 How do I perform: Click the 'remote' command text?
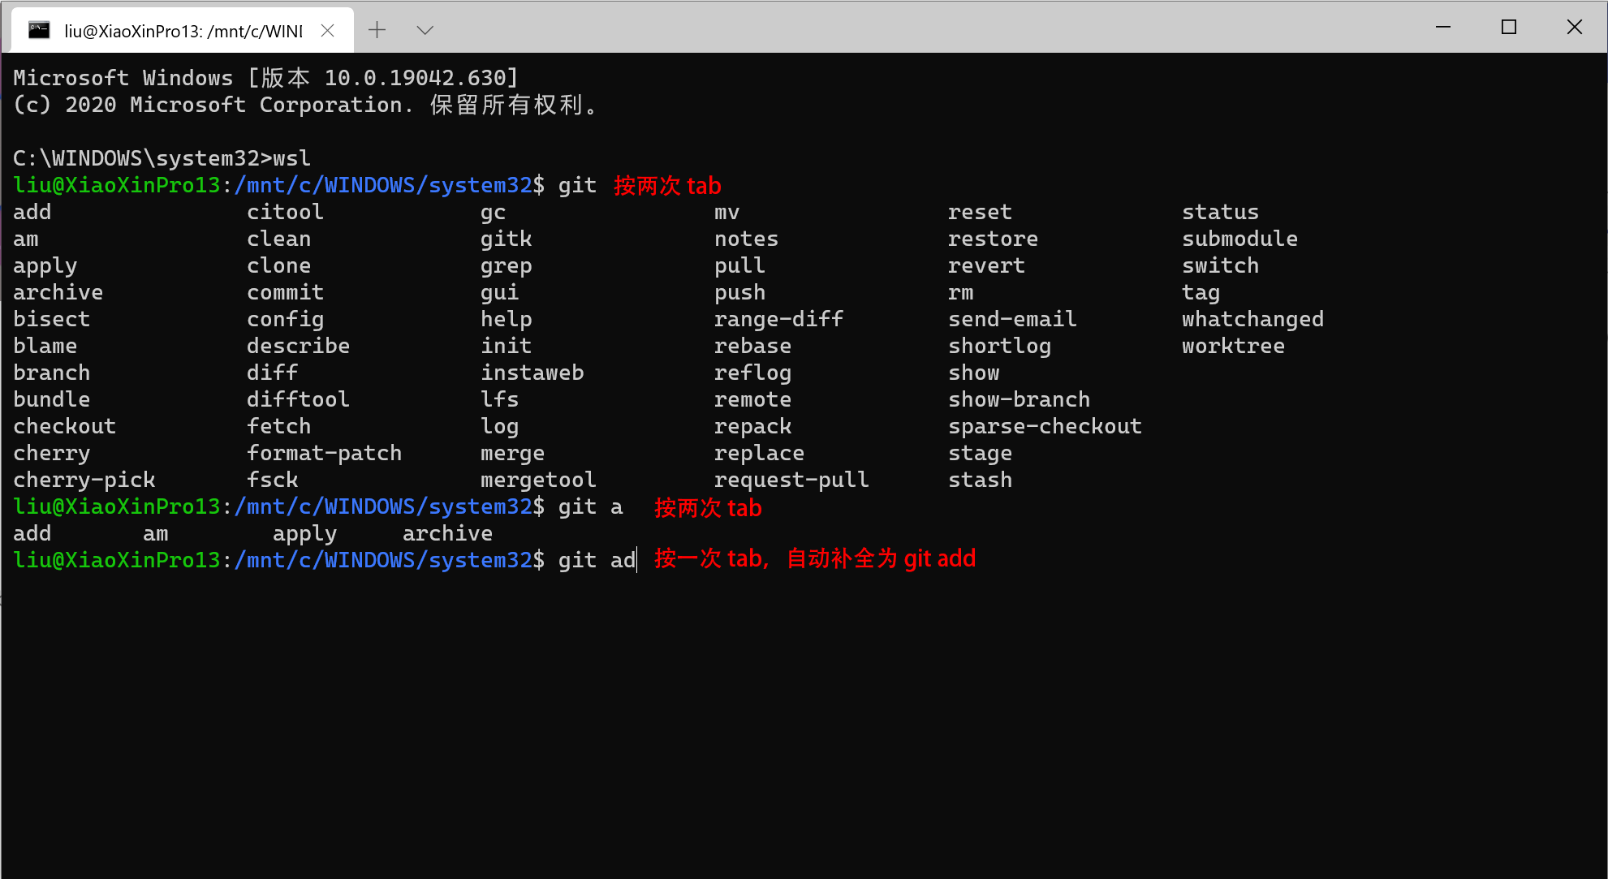point(753,399)
